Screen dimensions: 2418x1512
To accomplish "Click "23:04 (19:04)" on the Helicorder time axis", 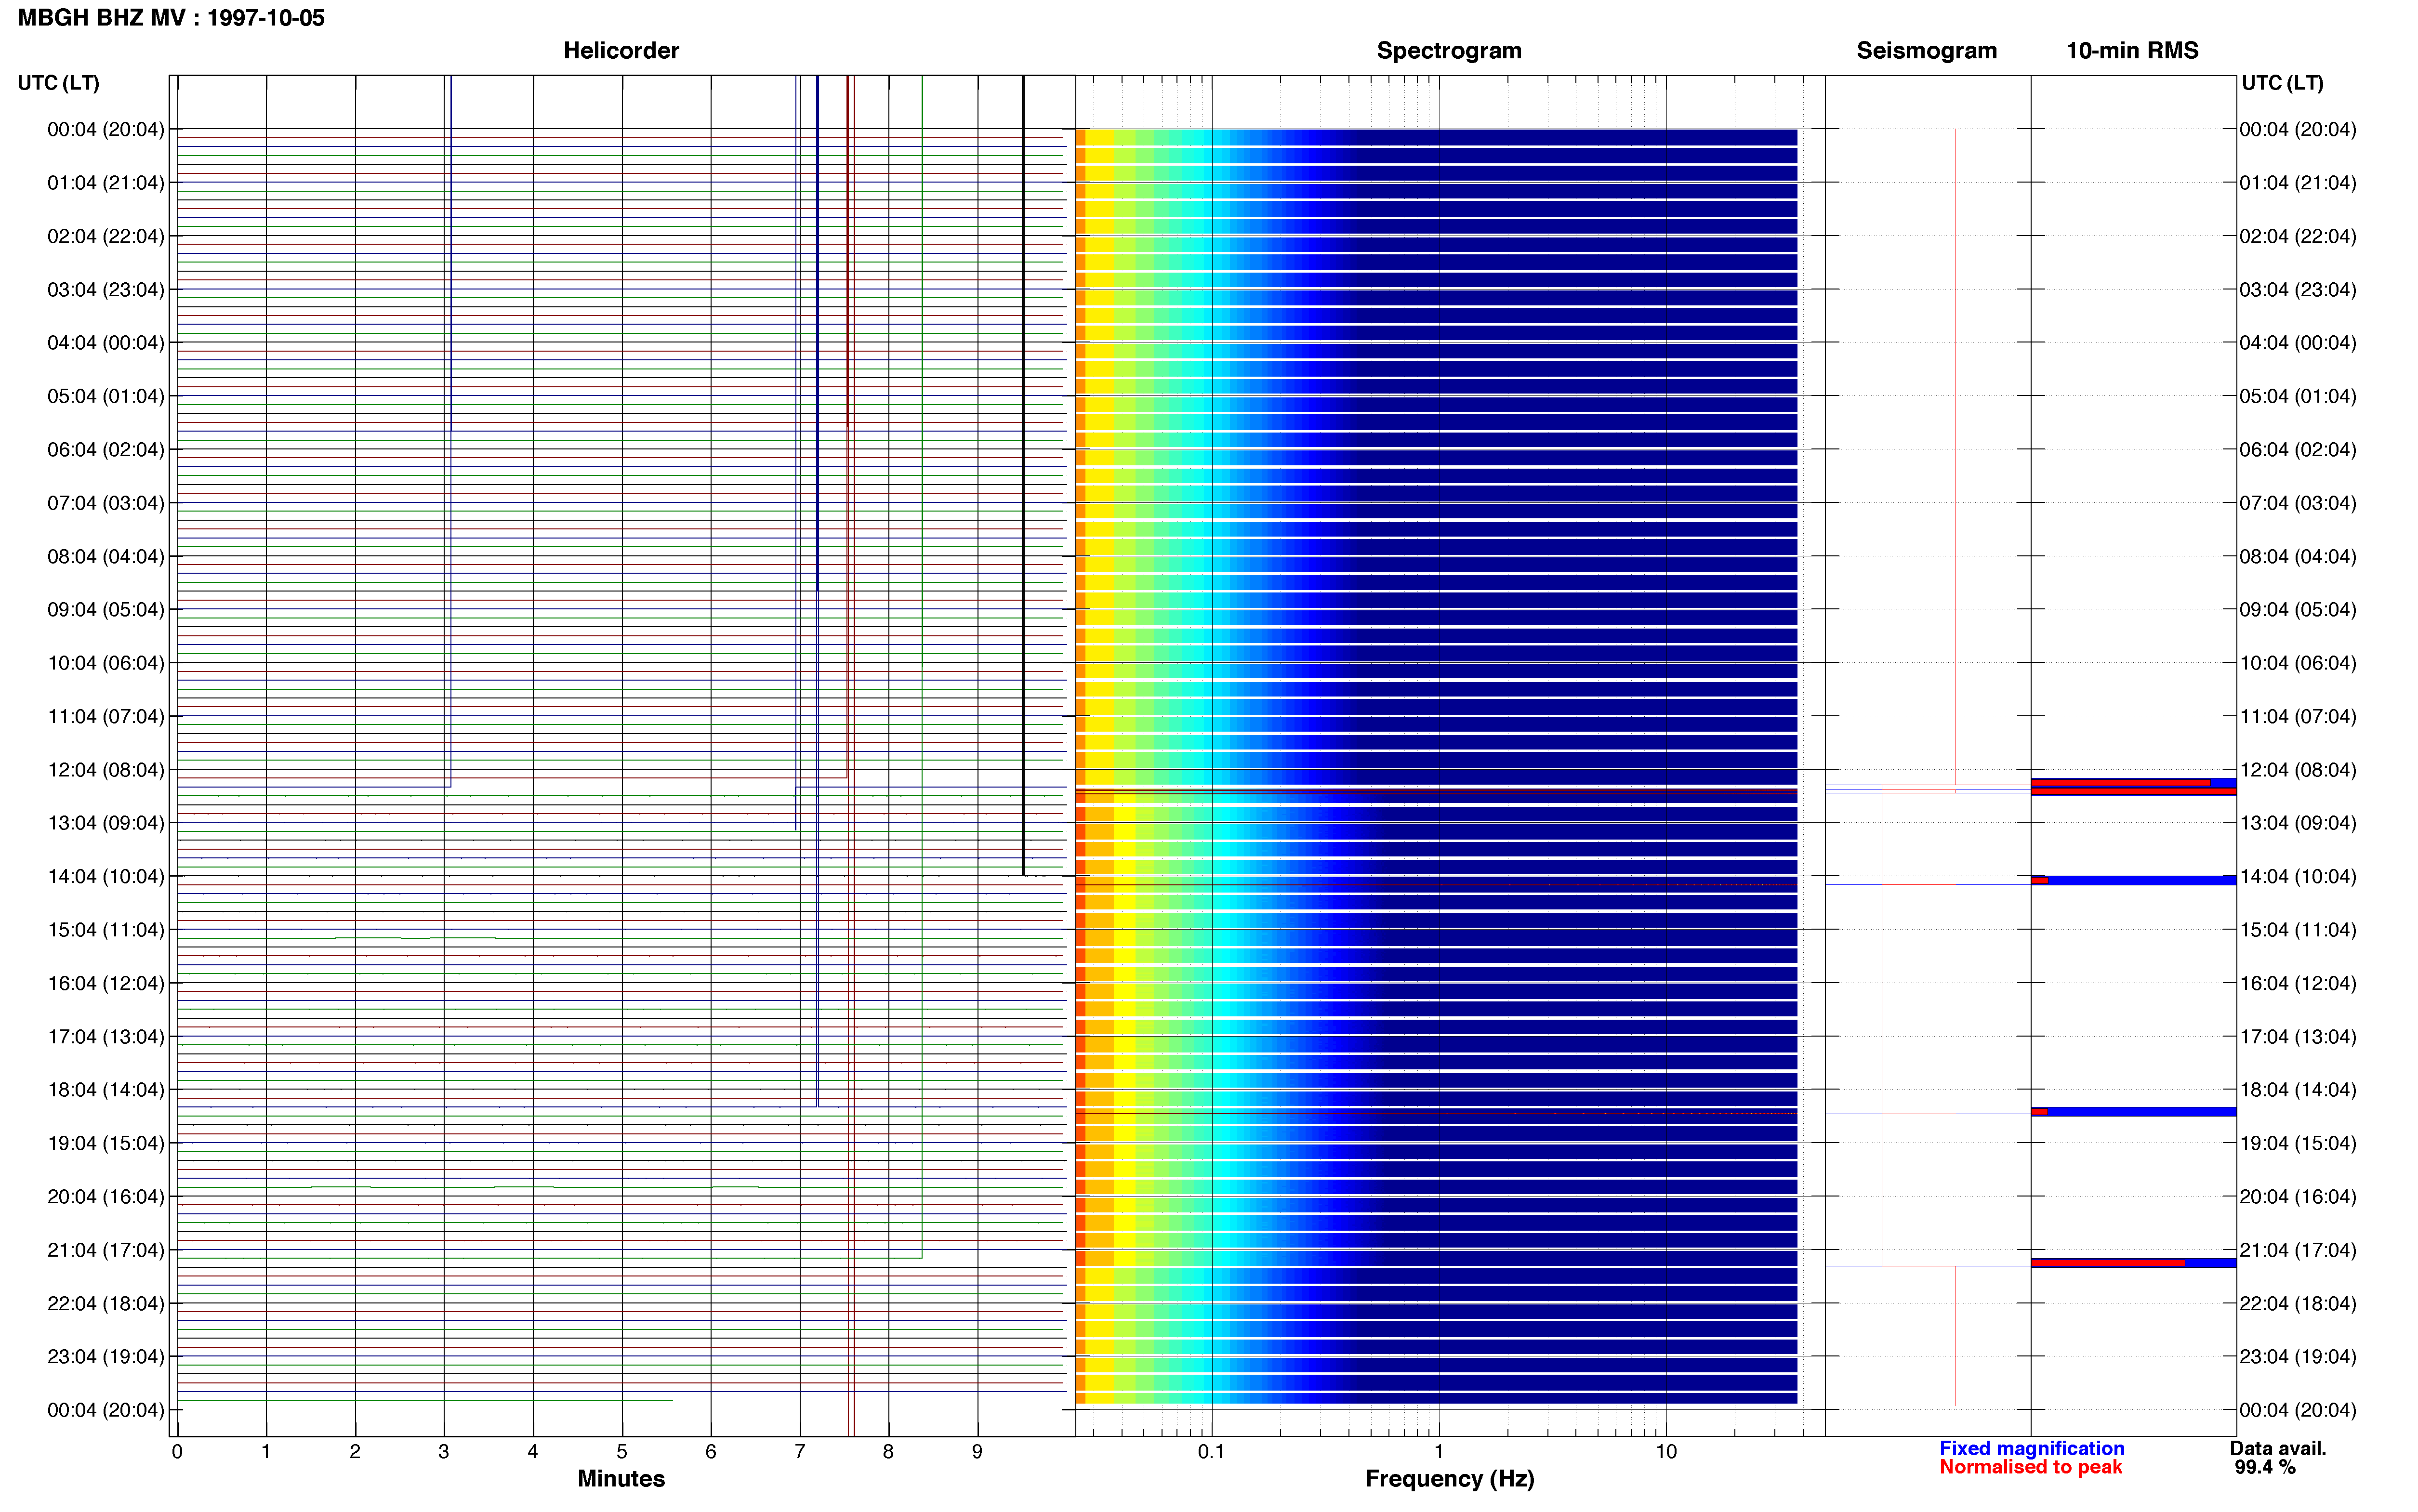I will point(106,1357).
